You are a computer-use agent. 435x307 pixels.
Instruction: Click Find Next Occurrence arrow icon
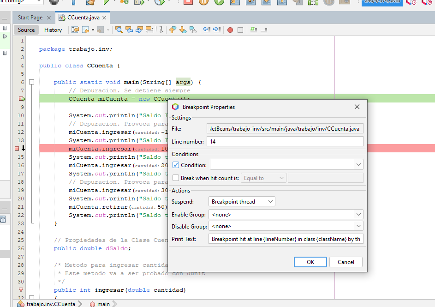click(x=139, y=30)
